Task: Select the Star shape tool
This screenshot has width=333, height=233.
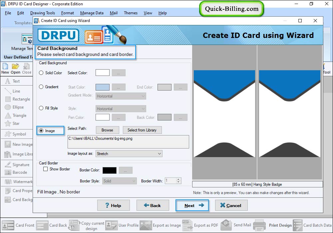Action: 12,123
